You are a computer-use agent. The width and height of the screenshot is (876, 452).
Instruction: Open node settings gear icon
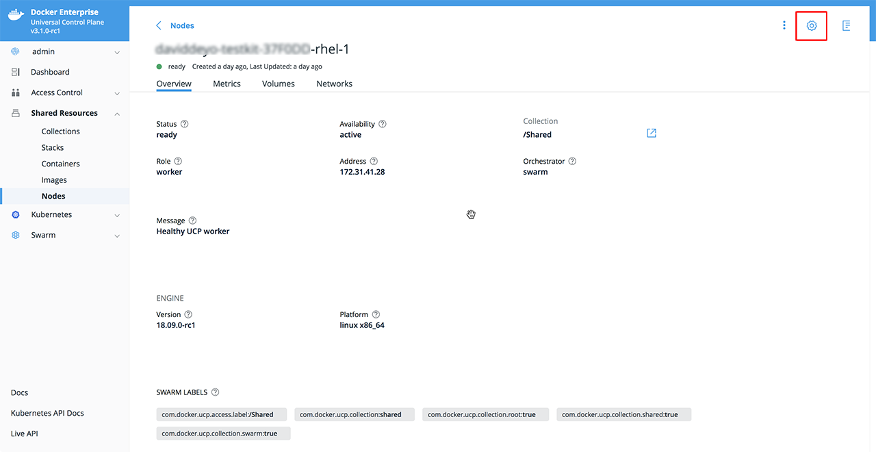pos(811,26)
